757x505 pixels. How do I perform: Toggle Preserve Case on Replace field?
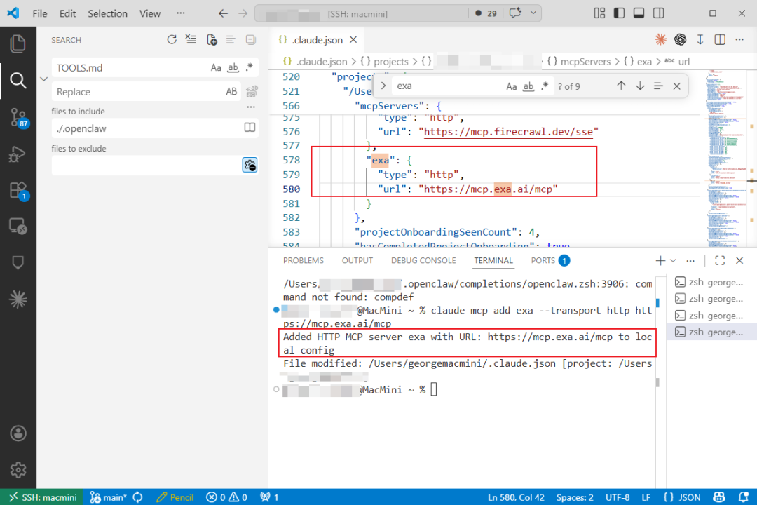pyautogui.click(x=232, y=91)
